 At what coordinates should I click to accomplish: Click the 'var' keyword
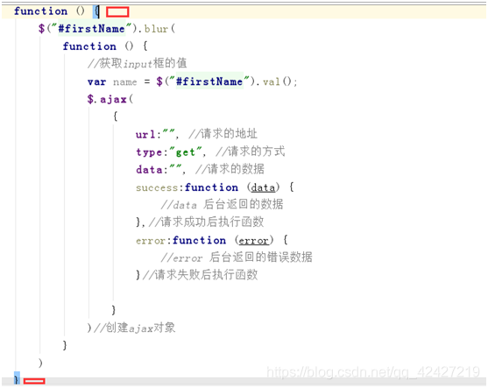96,81
